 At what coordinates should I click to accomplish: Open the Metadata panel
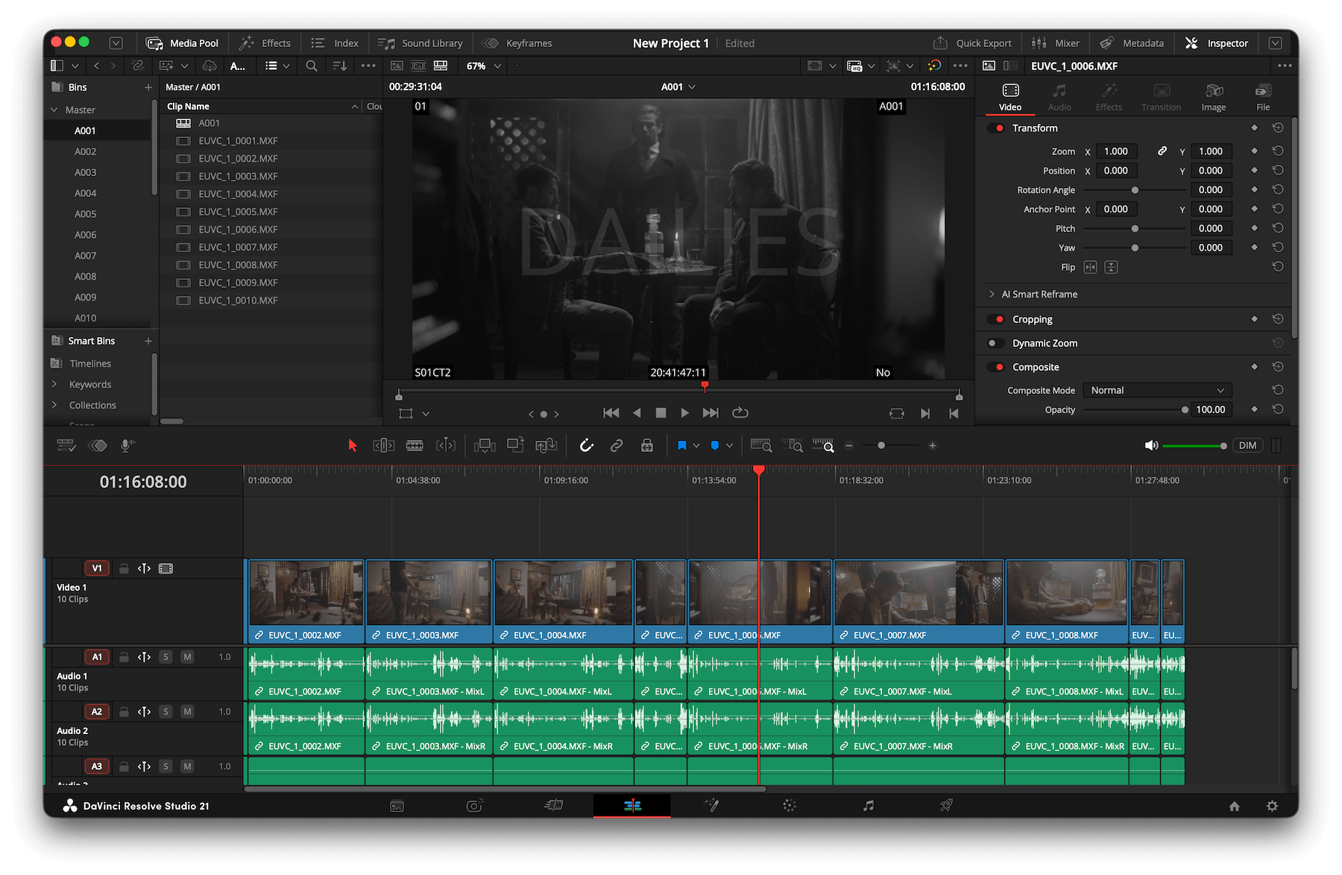[x=1132, y=43]
